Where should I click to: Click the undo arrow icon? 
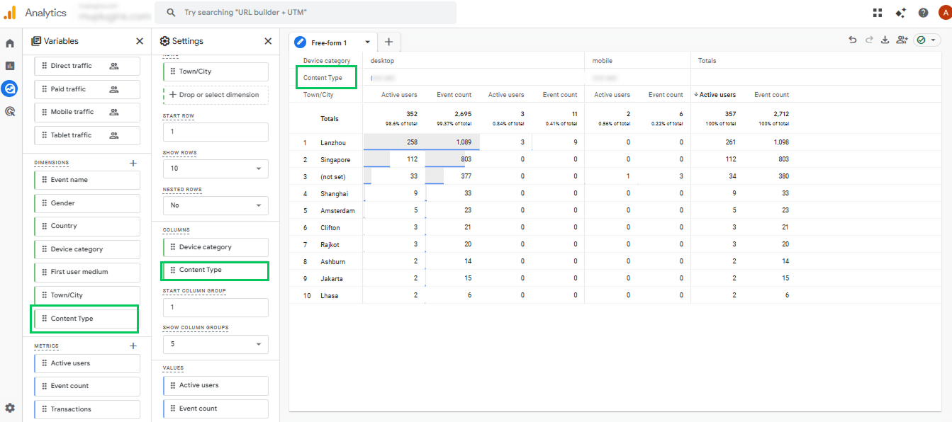tap(853, 40)
